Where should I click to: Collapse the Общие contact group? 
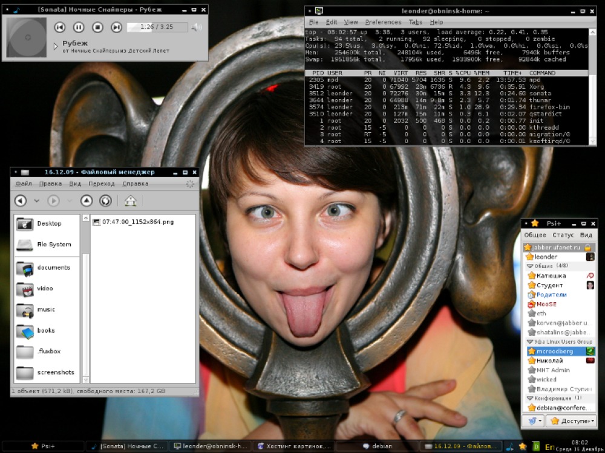click(530, 266)
